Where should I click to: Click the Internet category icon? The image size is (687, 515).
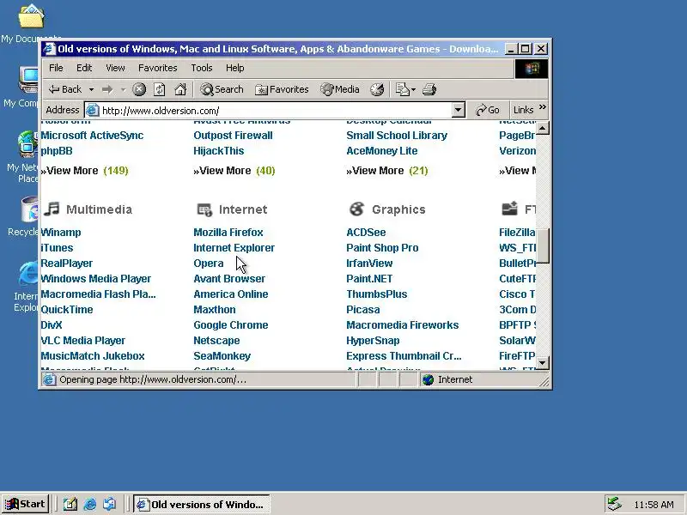tap(204, 209)
